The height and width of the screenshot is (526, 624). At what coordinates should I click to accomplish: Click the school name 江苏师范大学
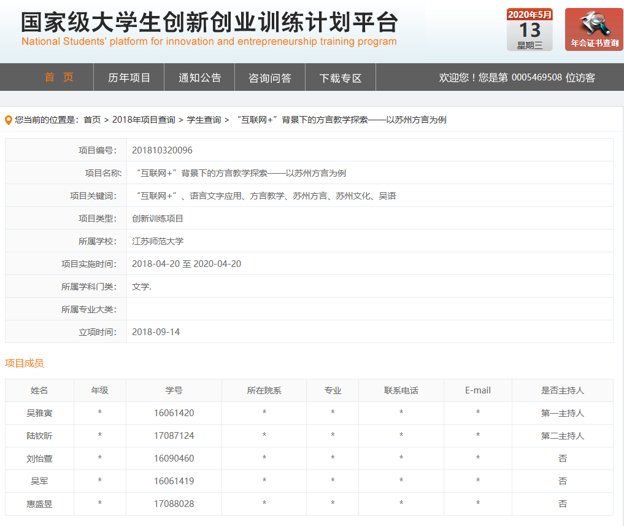pos(158,241)
